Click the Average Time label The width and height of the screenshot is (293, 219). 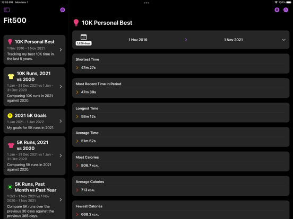(87, 133)
